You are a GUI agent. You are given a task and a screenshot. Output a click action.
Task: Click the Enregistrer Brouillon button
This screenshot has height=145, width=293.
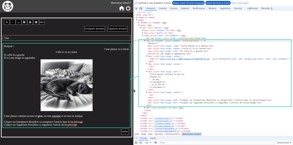(94, 29)
